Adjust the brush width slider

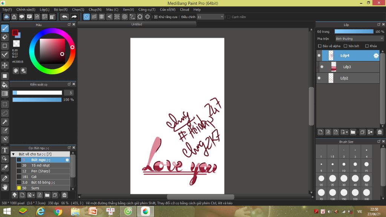(x=37, y=93)
